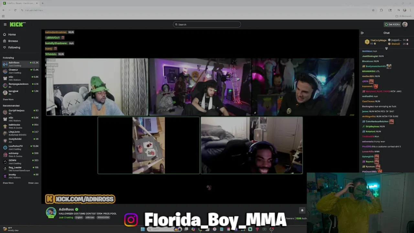Toggle the notification bell for AdinRoss
This screenshot has width=414, height=233.
pos(302,210)
